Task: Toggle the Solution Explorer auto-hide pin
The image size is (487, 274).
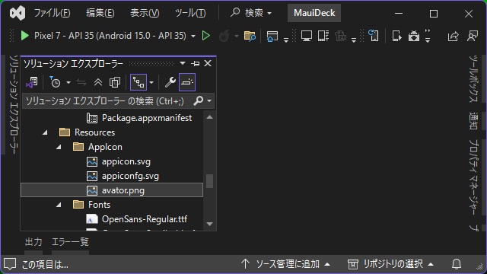Action: coord(196,64)
